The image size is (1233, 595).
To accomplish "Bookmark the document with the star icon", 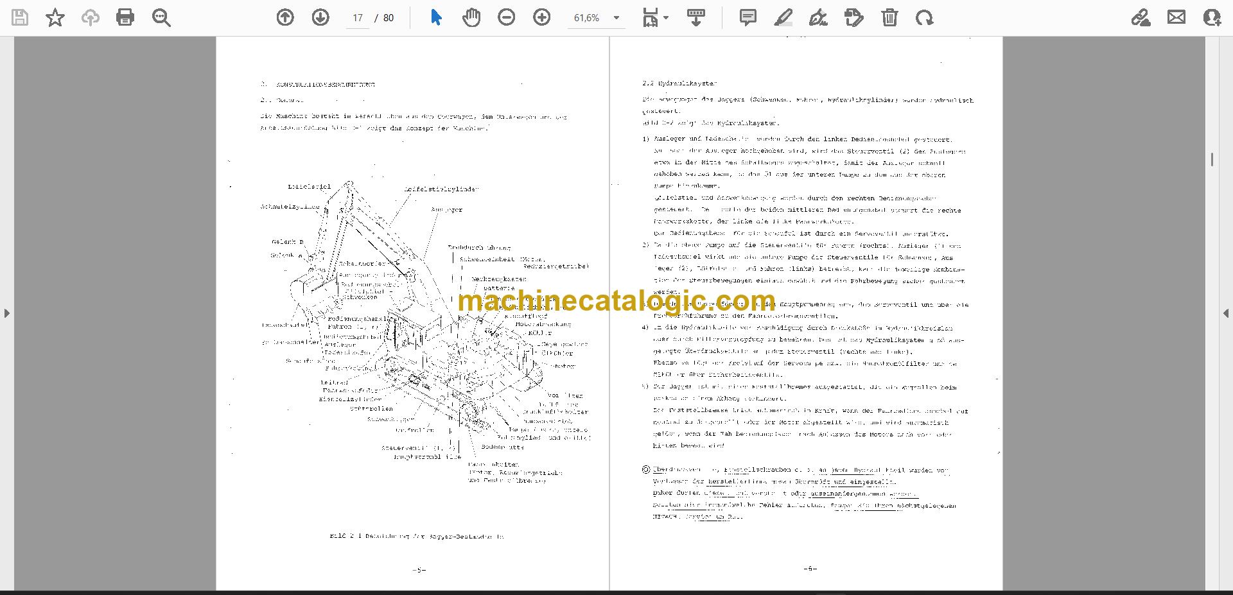I will coord(55,17).
